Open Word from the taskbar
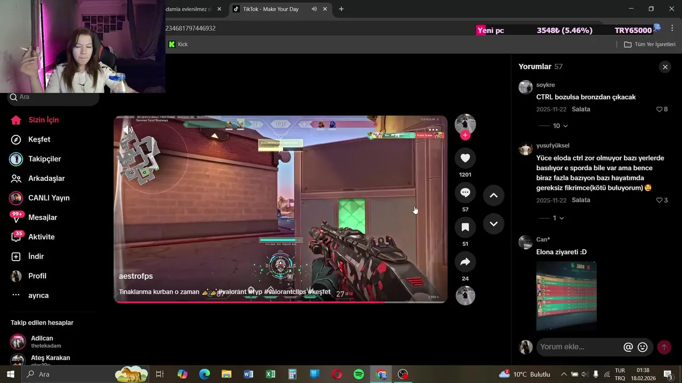 point(248,374)
